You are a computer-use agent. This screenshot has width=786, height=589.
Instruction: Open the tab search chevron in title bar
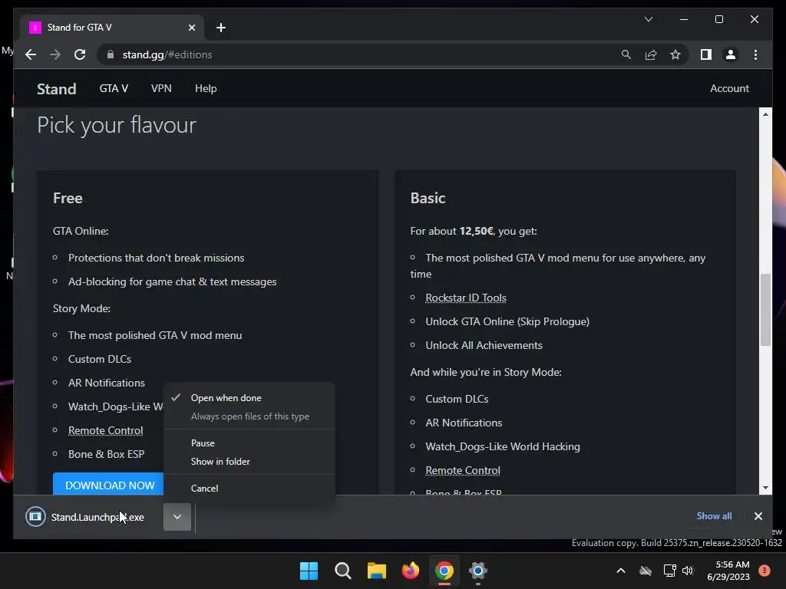point(648,19)
